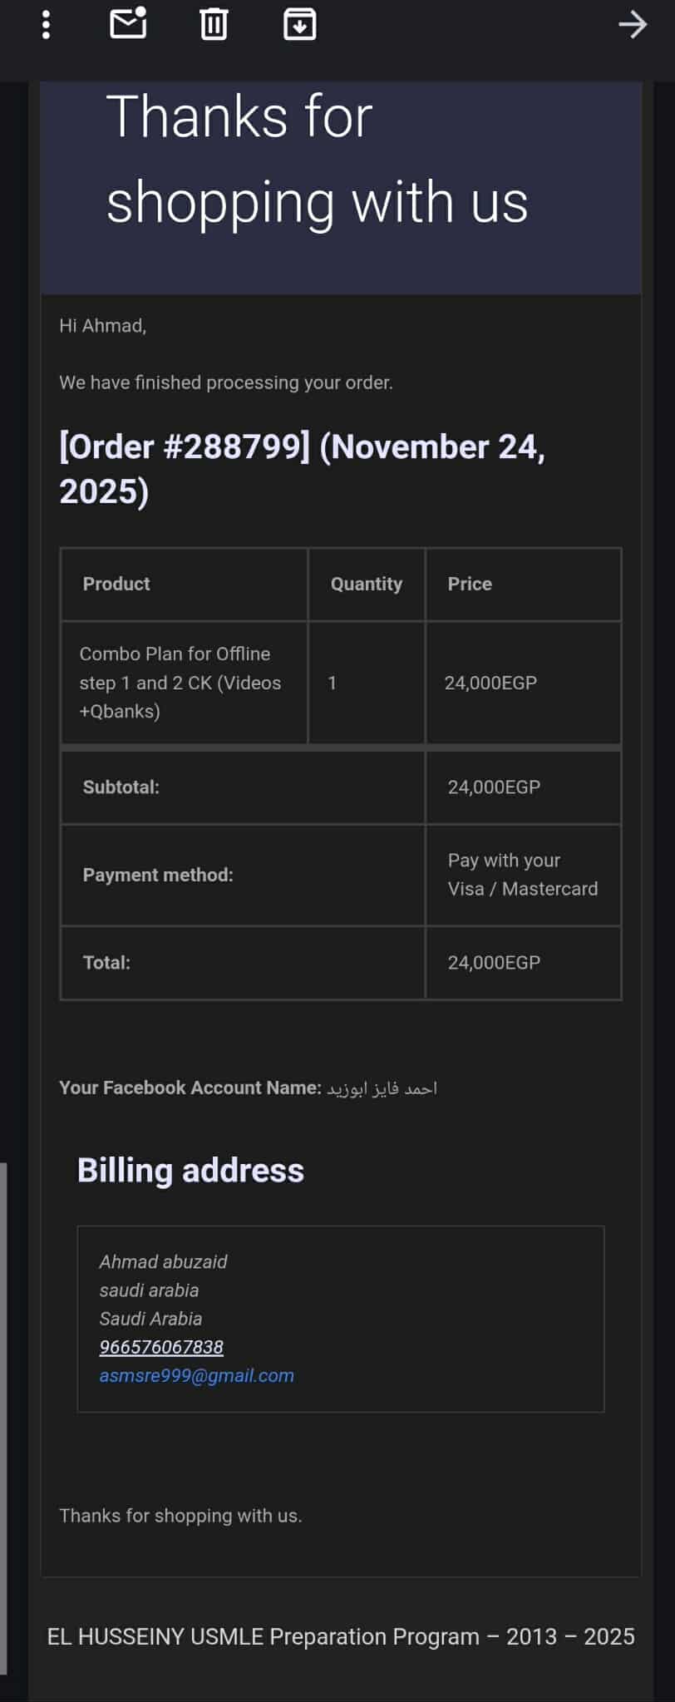Go to next email with arrow
The height and width of the screenshot is (1702, 675).
(632, 24)
